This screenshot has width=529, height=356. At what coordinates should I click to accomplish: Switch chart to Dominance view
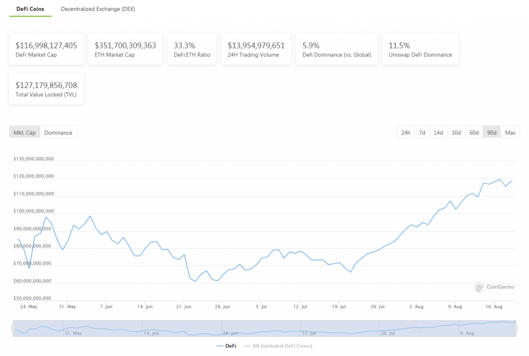[x=58, y=133]
